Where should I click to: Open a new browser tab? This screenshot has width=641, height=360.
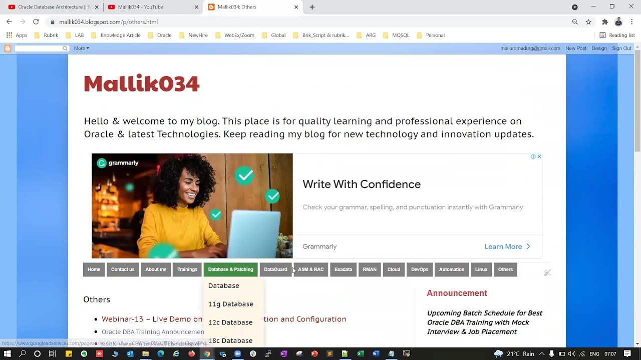click(x=312, y=7)
